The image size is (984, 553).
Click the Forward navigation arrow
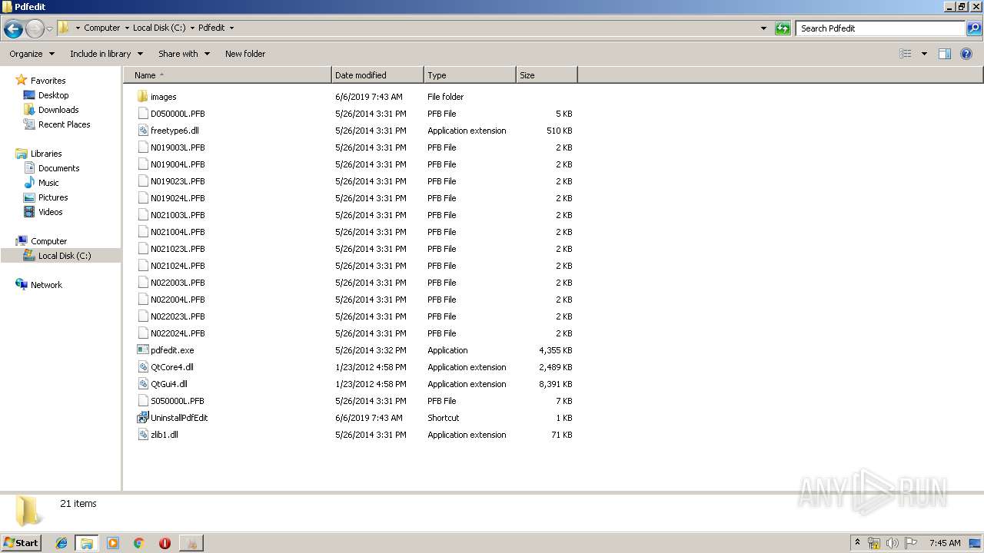click(x=35, y=28)
